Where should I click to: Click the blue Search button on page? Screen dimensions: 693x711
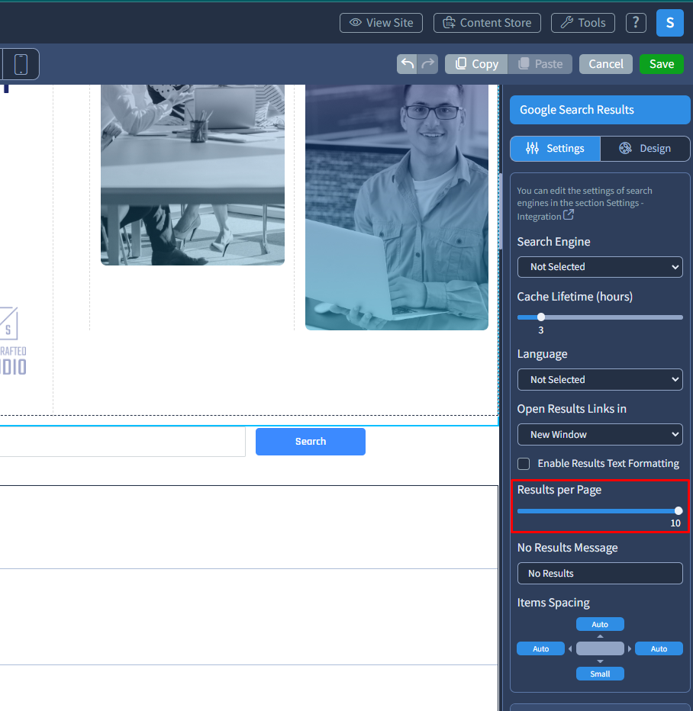coord(311,442)
